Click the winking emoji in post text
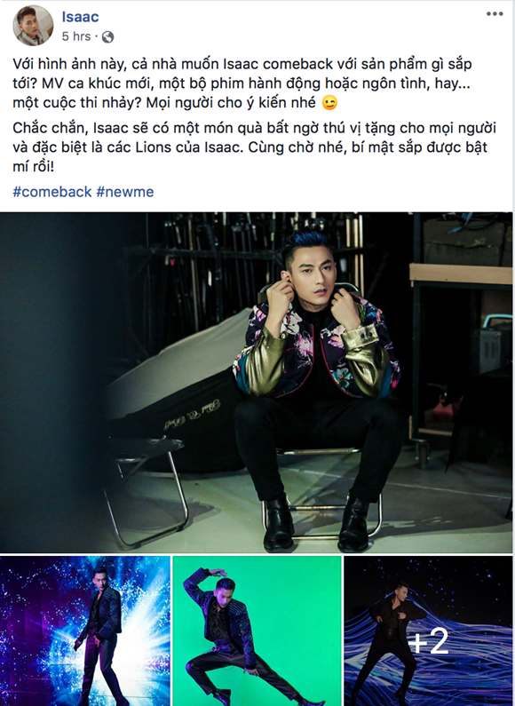Screen dimensions: 515x706 (x=329, y=103)
